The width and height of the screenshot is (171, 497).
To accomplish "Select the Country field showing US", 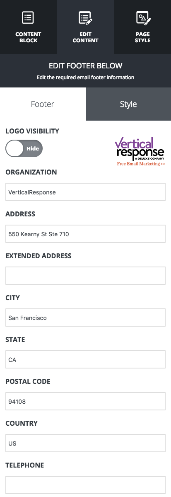I will pyautogui.click(x=85, y=443).
